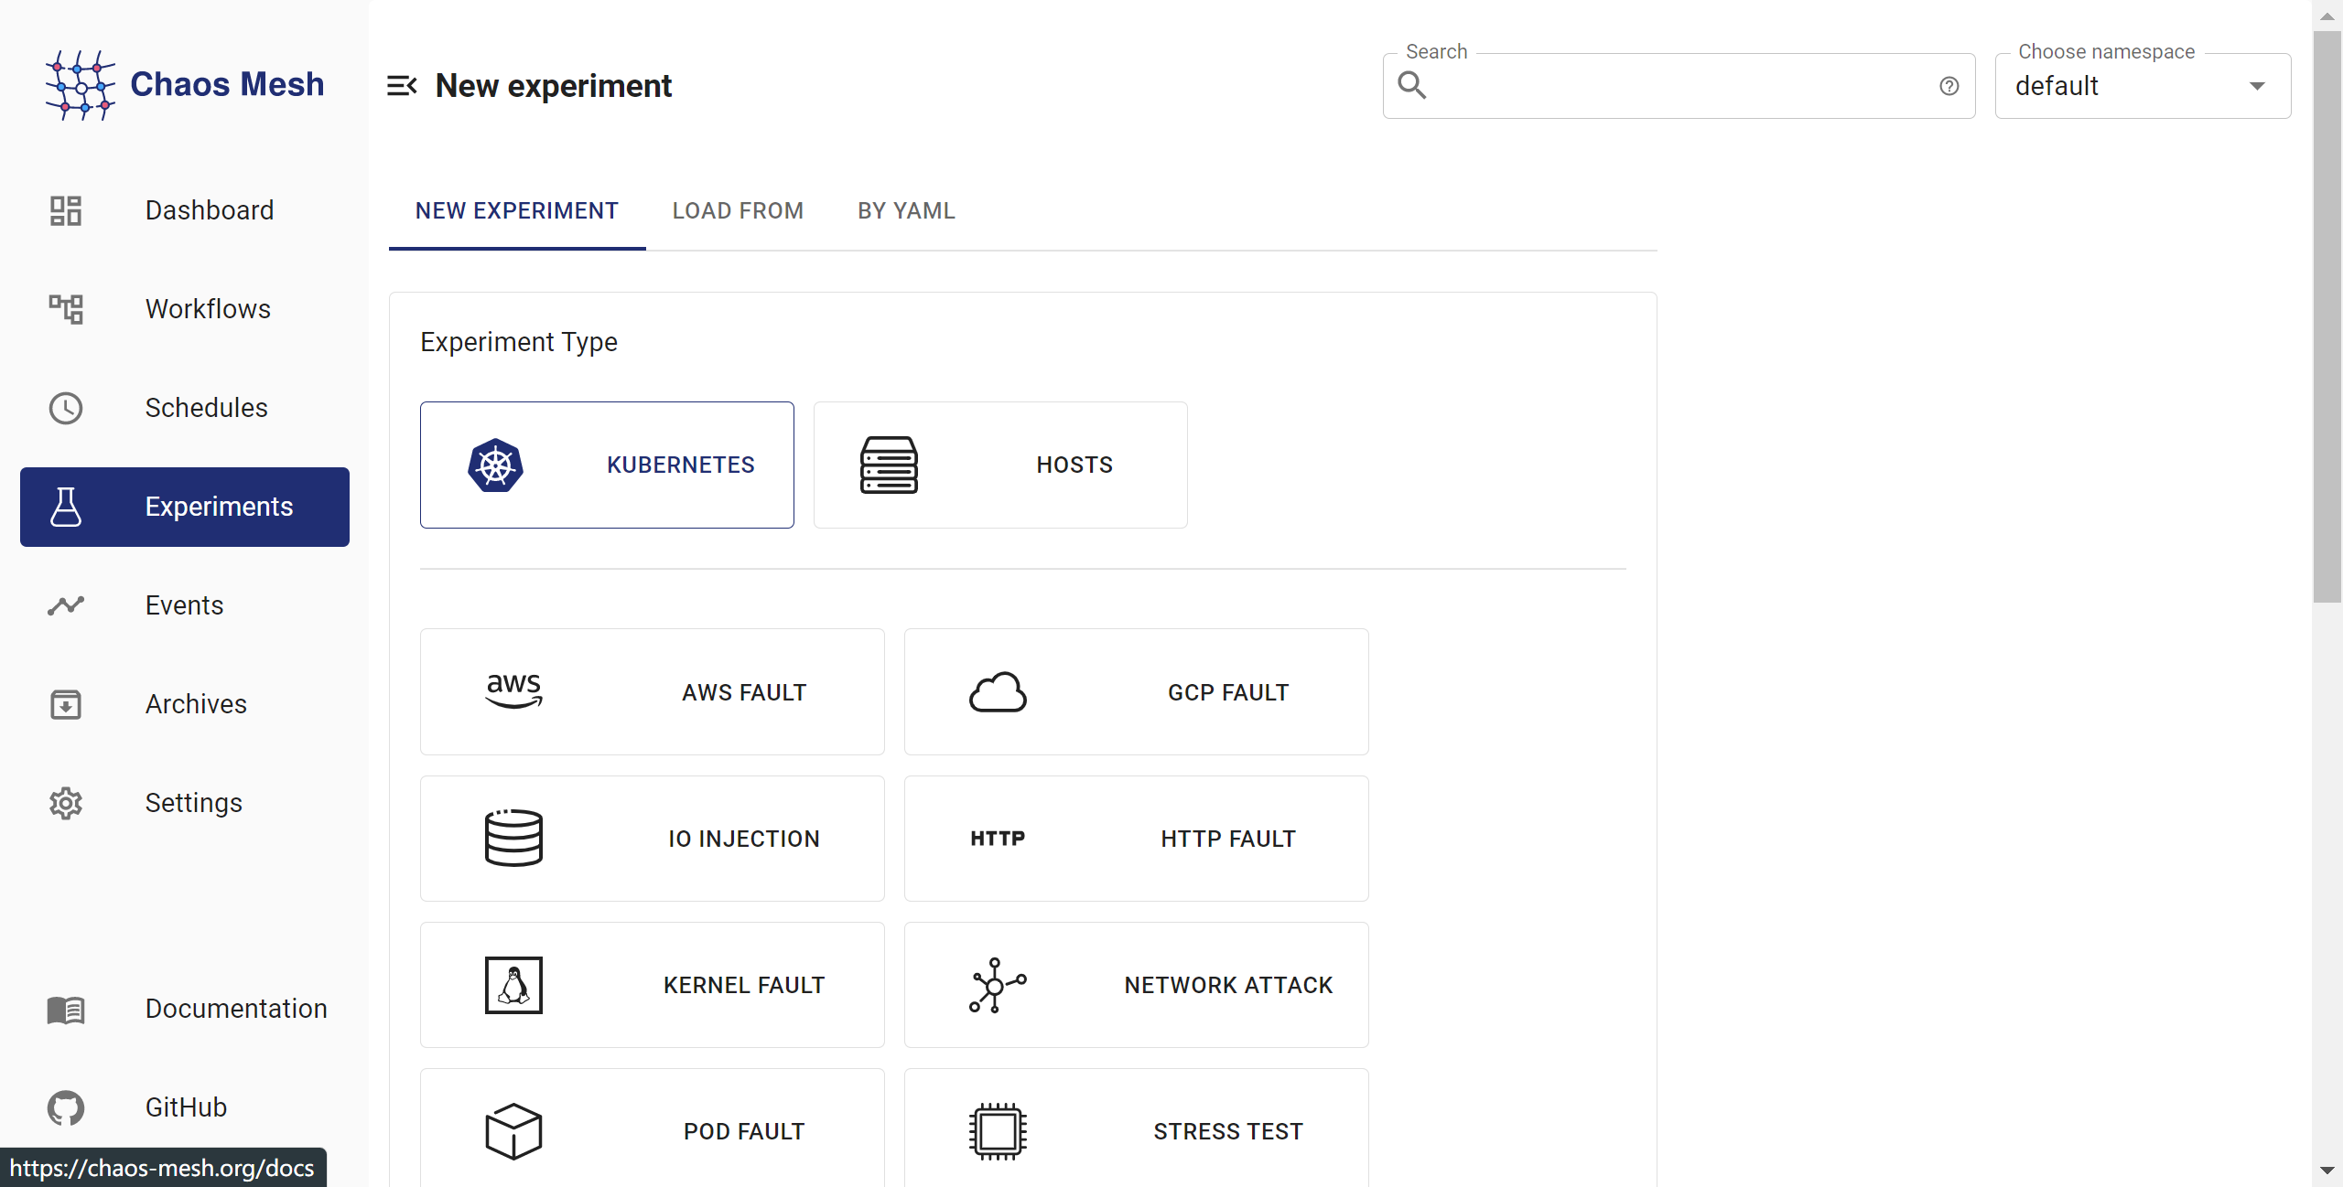The width and height of the screenshot is (2343, 1187).
Task: Open the Documentation link
Action: pyautogui.click(x=235, y=1009)
